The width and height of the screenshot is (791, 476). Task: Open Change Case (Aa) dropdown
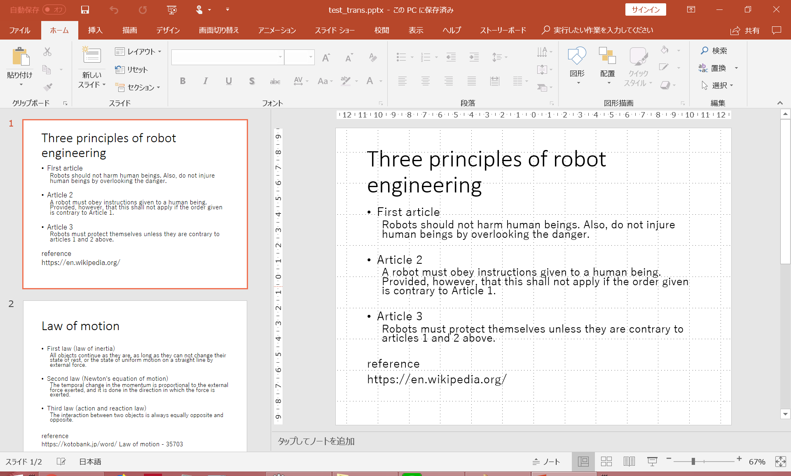[325, 81]
